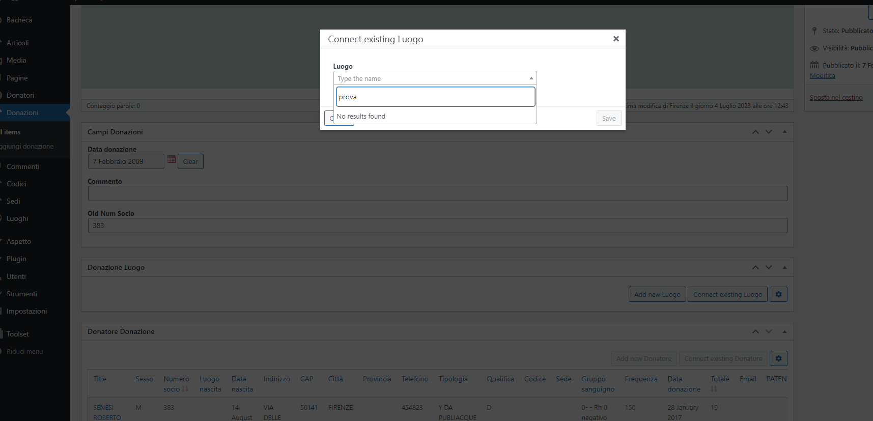
Task: Open Donazione Luogo settings gear
Action: (x=778, y=294)
